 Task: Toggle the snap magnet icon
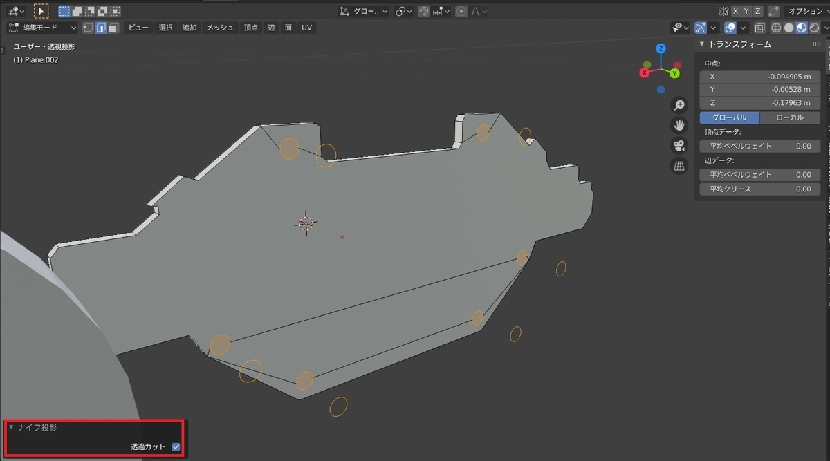(423, 11)
